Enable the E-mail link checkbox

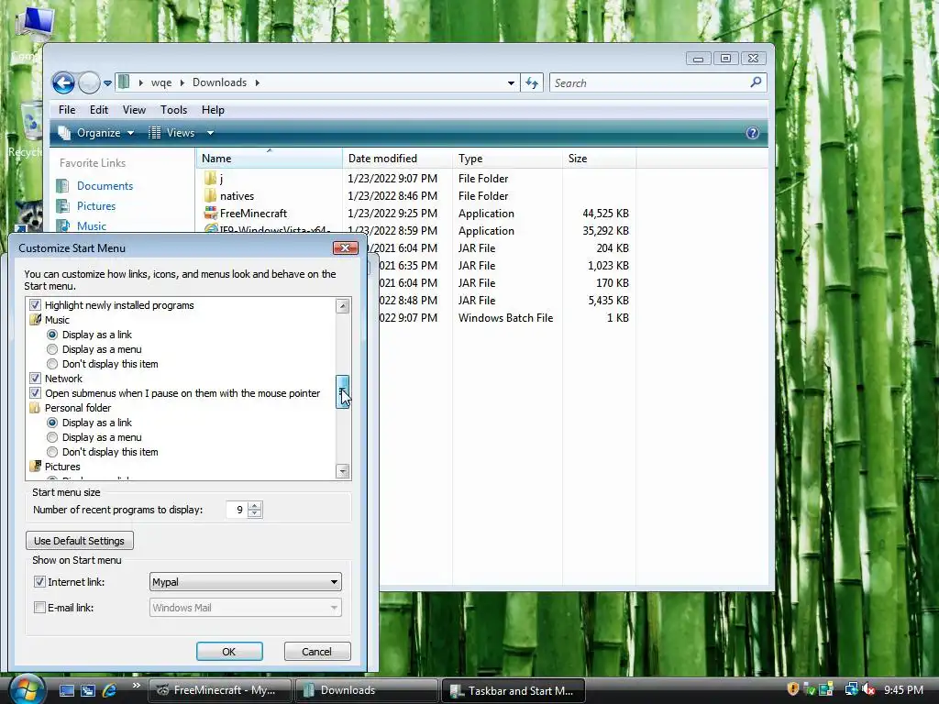[x=39, y=608]
